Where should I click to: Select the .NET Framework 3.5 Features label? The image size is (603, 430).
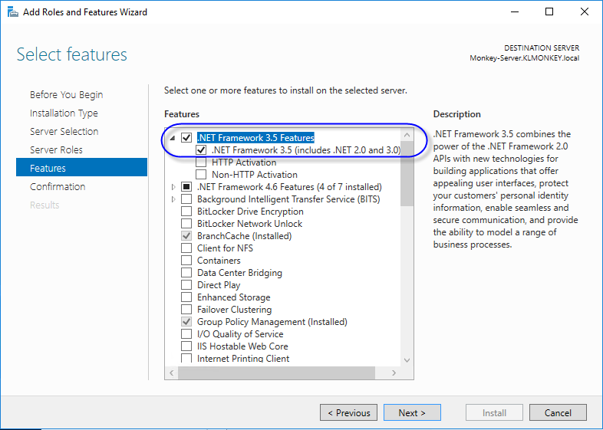pyautogui.click(x=255, y=137)
